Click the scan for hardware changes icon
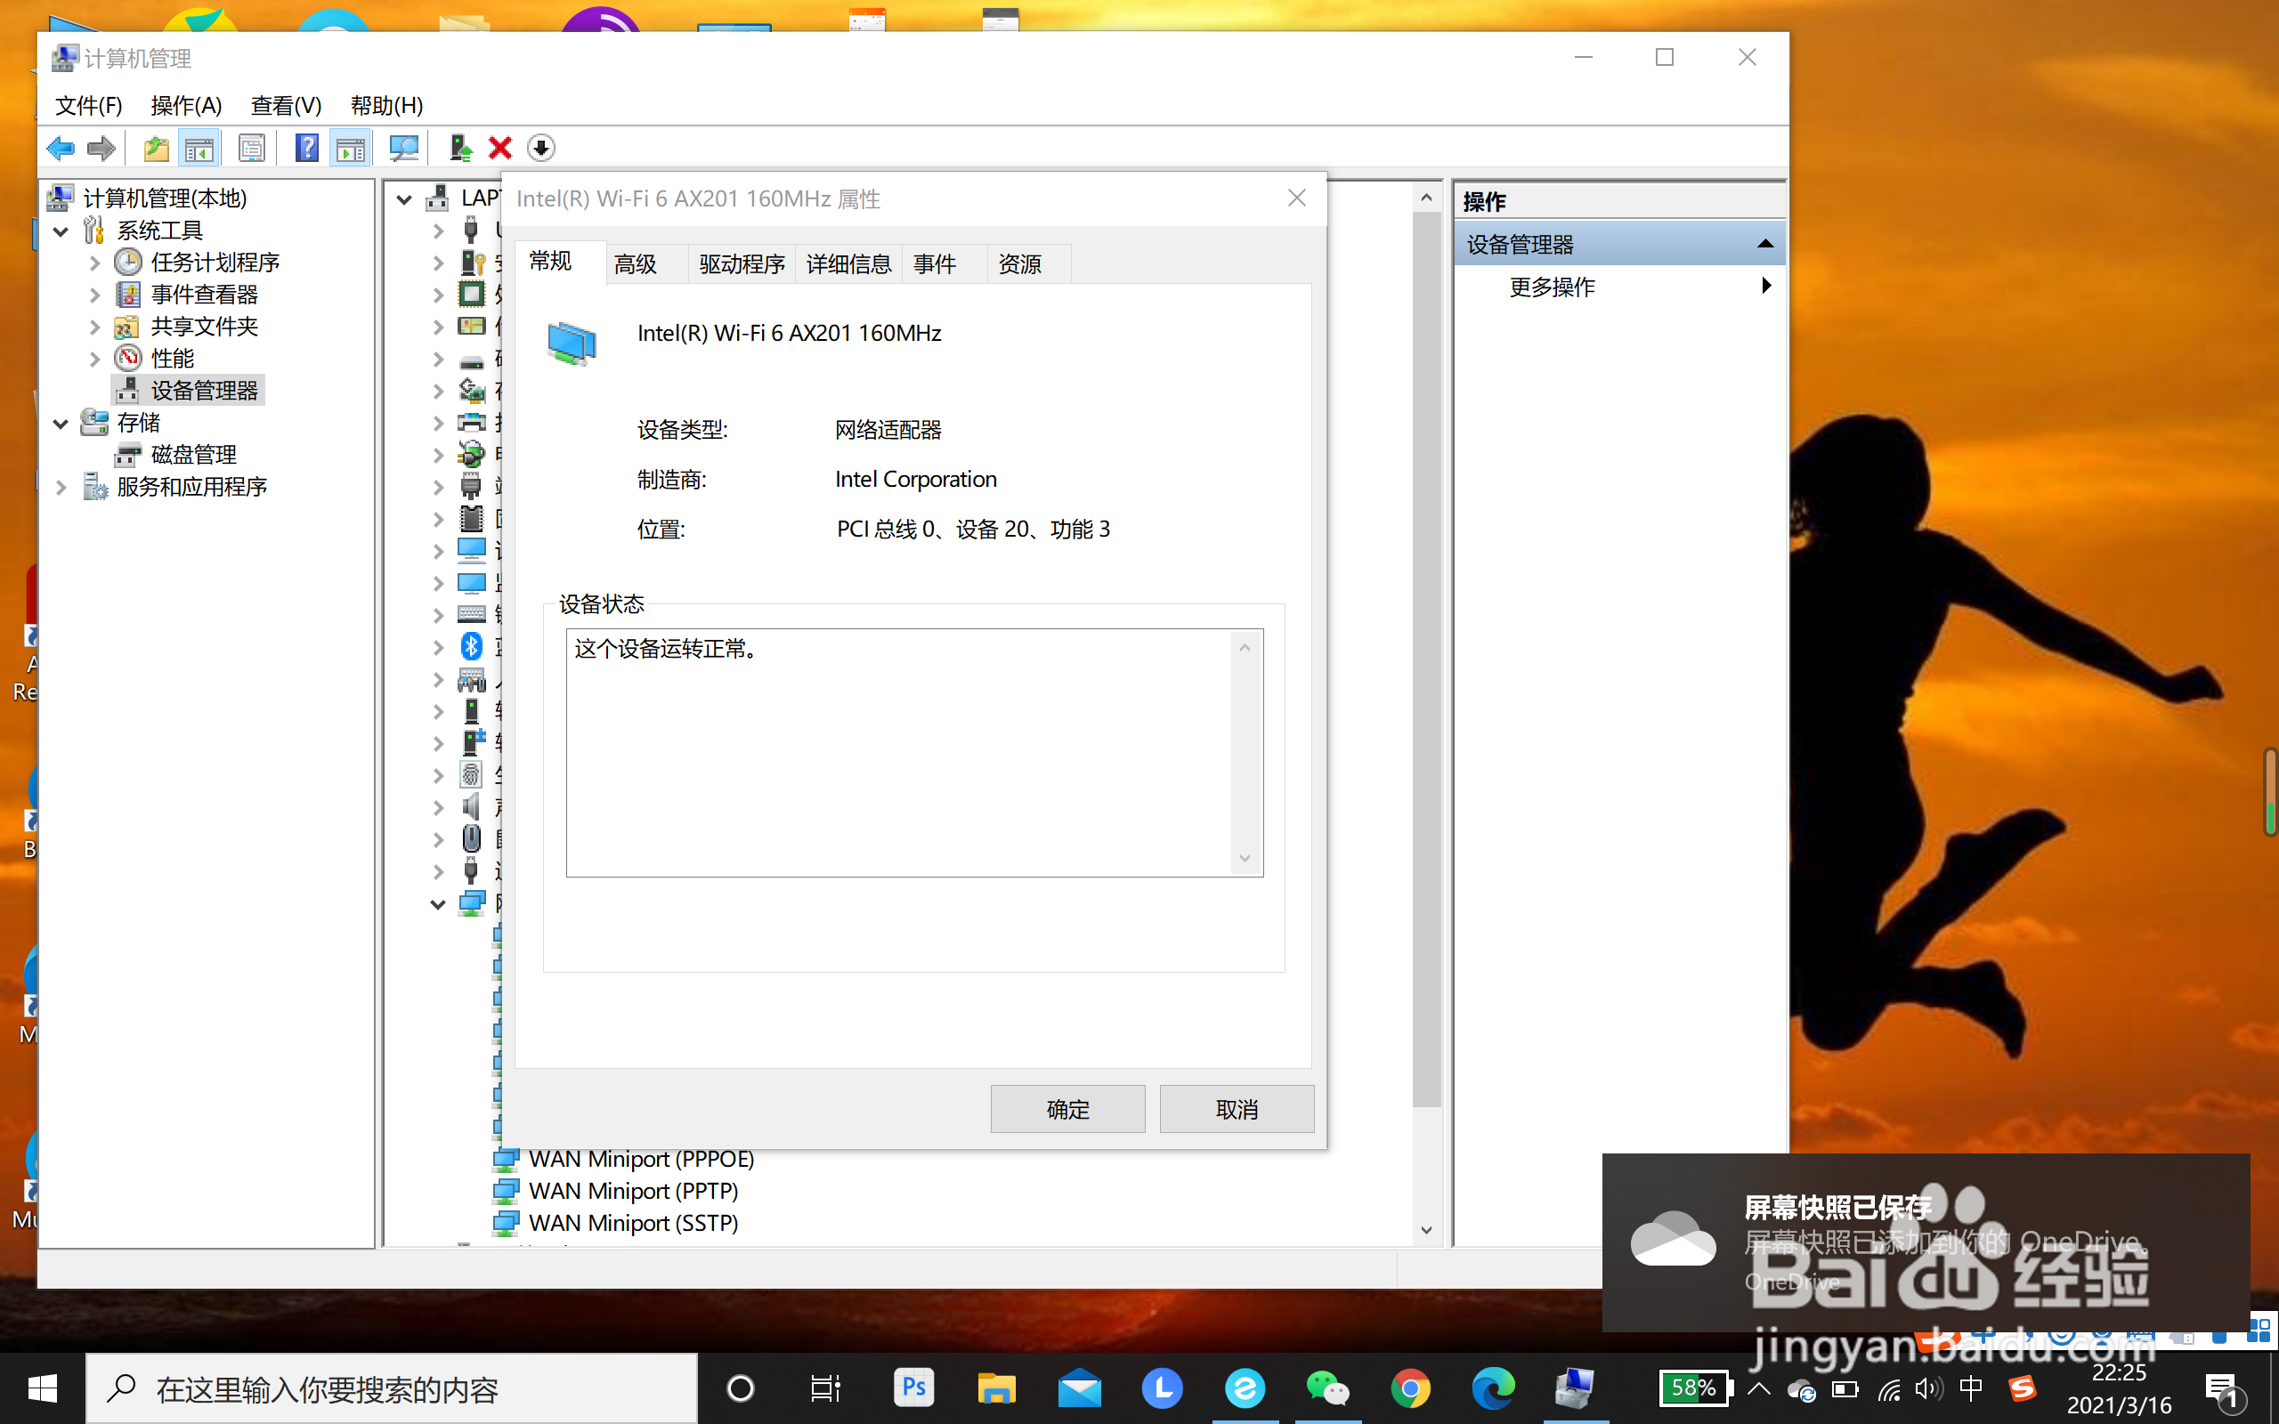This screenshot has width=2279, height=1424. coord(404,148)
